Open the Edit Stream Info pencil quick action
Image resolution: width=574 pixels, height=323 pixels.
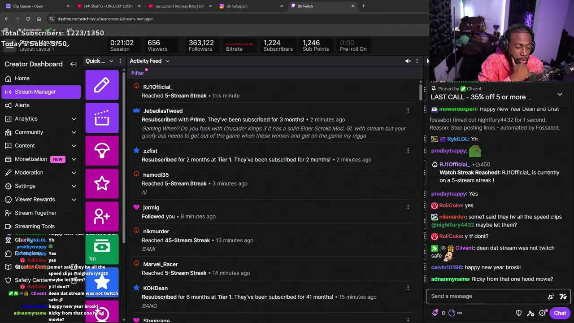click(x=102, y=85)
